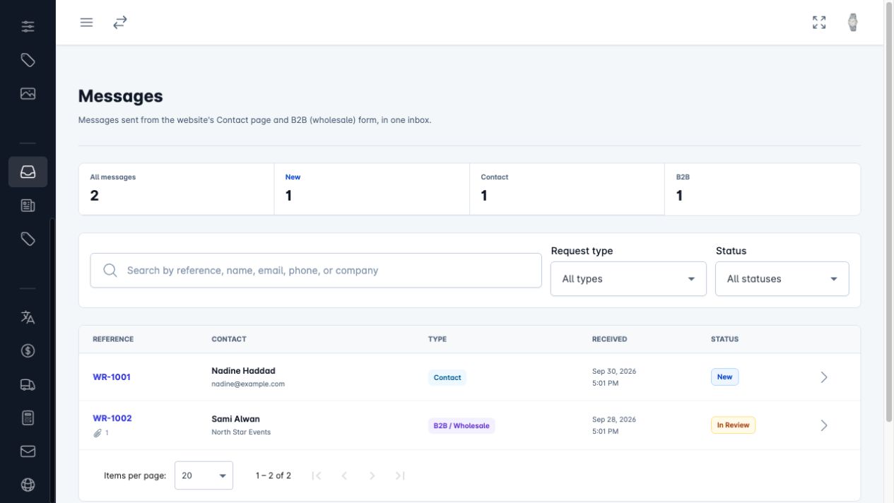Click the Contact column header

tap(229, 339)
